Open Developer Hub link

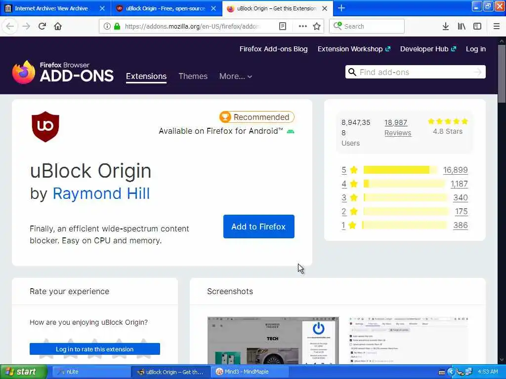428,49
